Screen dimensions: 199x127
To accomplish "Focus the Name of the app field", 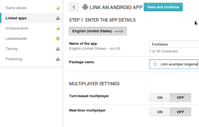I will pyautogui.click(x=174, y=44).
